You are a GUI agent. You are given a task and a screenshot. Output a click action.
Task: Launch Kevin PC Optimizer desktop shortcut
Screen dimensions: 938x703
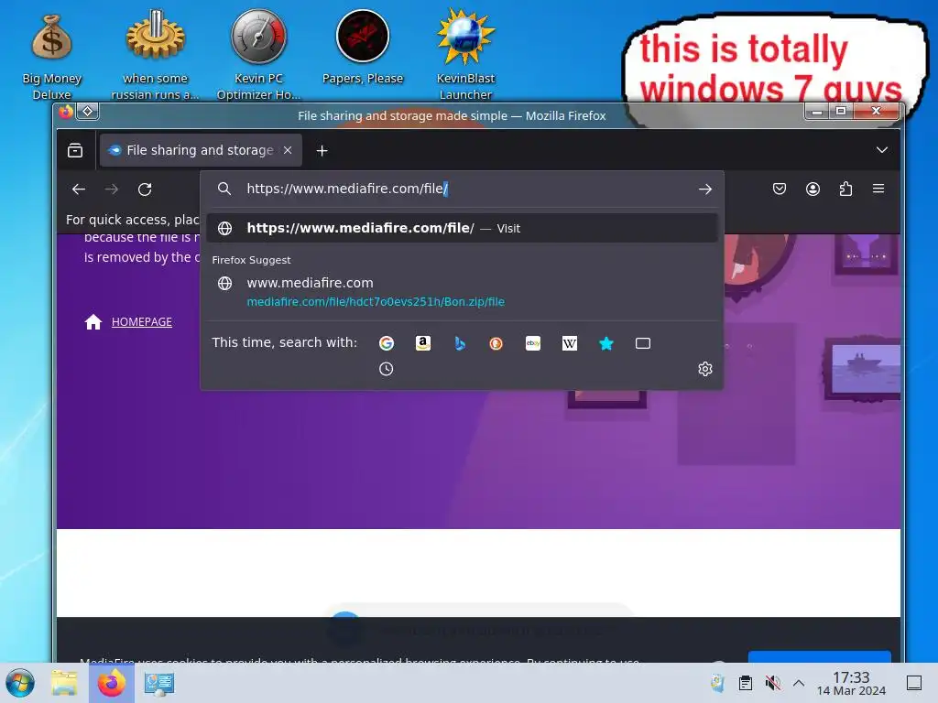coord(258,55)
